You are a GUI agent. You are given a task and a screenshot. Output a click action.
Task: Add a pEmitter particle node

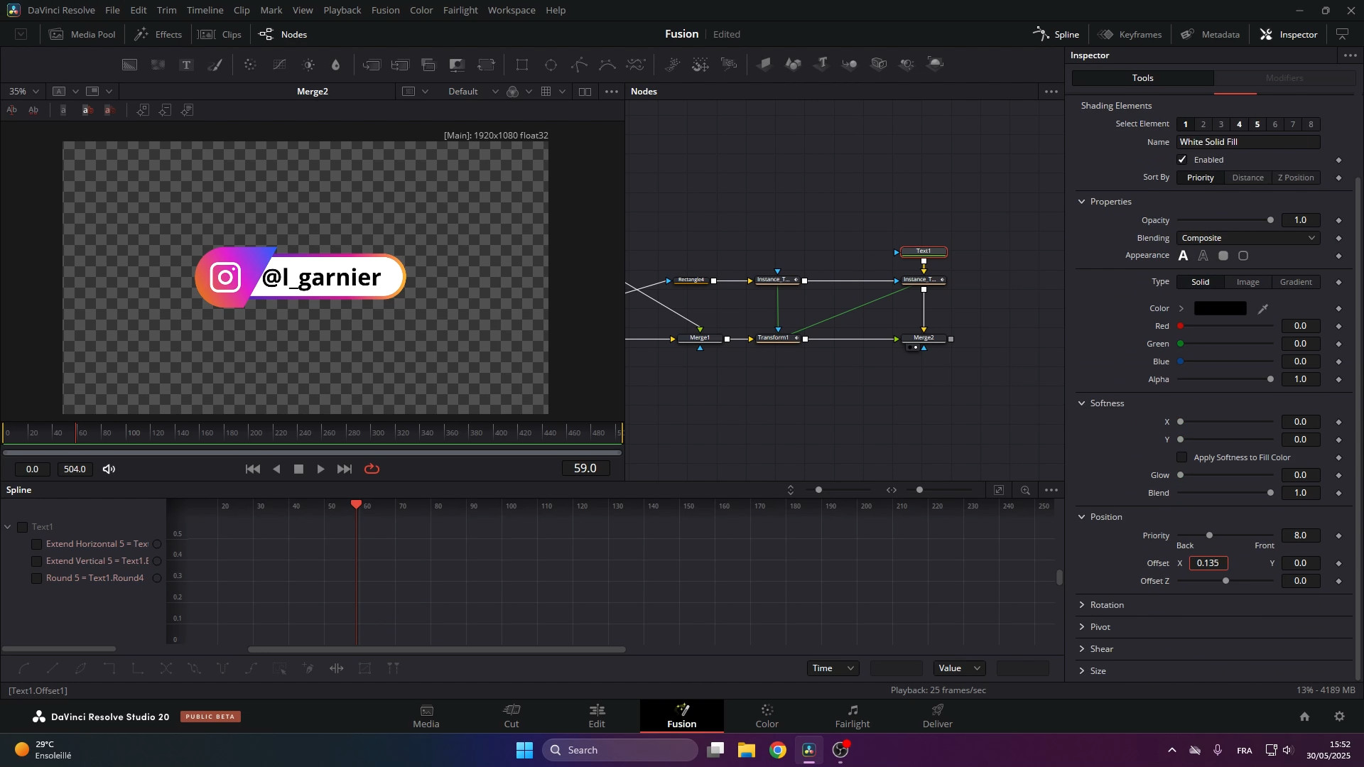click(672, 65)
